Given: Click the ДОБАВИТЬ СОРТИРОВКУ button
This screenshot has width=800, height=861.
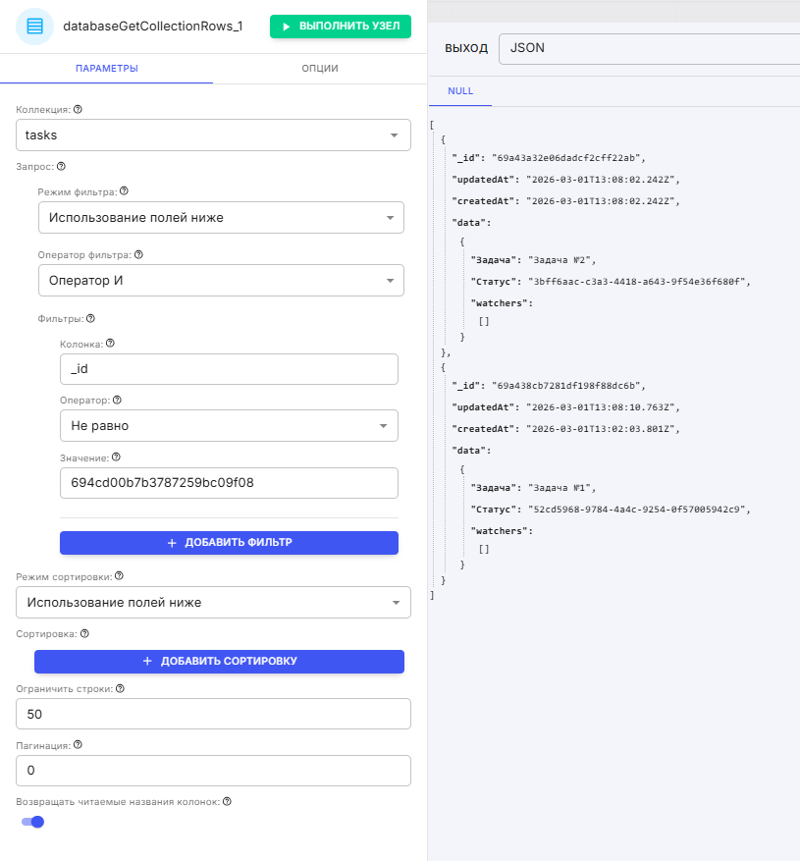Looking at the screenshot, I should (219, 662).
